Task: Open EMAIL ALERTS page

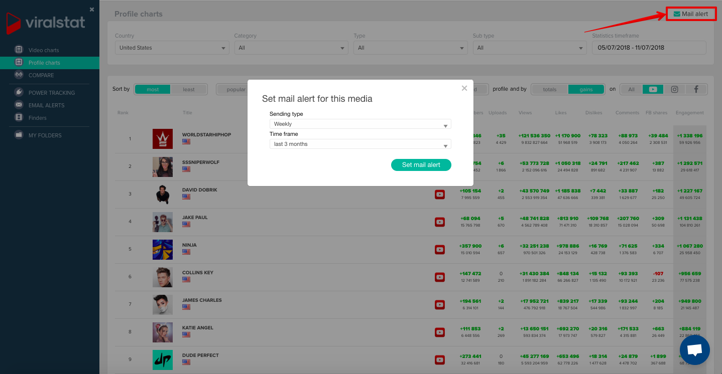Action: (46, 105)
